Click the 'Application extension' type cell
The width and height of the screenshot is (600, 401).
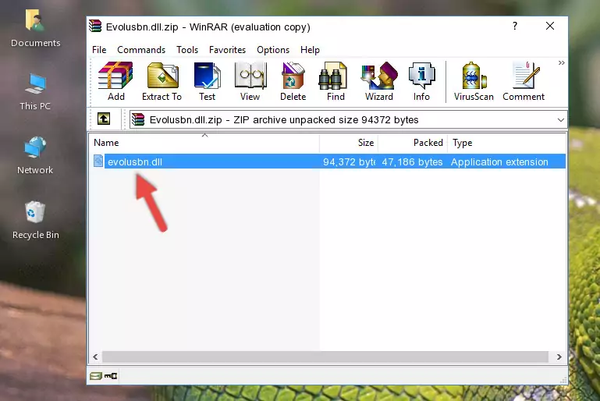[x=499, y=161]
